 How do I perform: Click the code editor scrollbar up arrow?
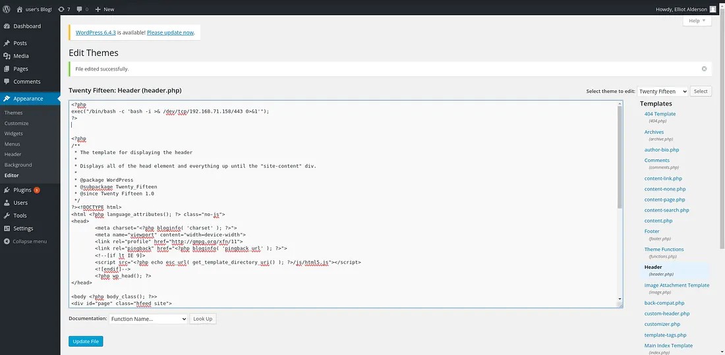pyautogui.click(x=620, y=103)
